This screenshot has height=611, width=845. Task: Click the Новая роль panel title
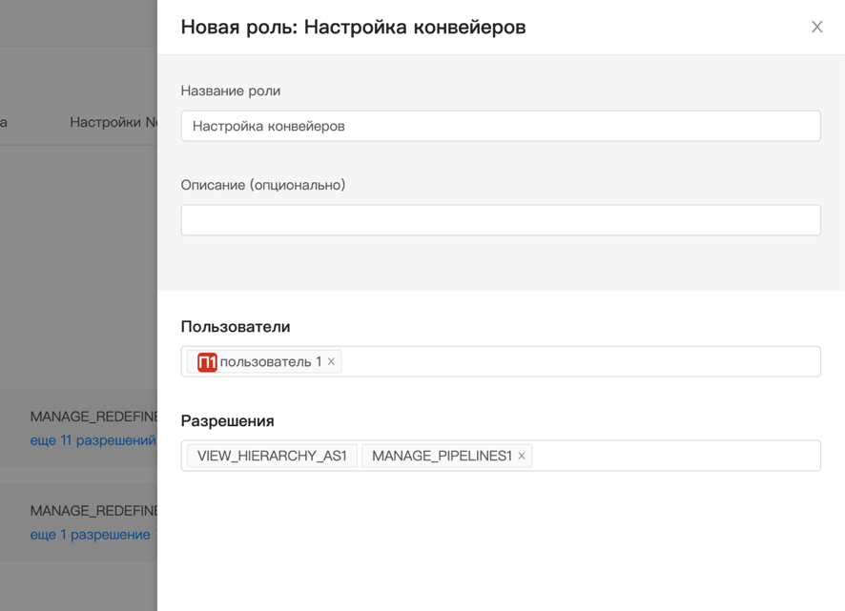(353, 27)
